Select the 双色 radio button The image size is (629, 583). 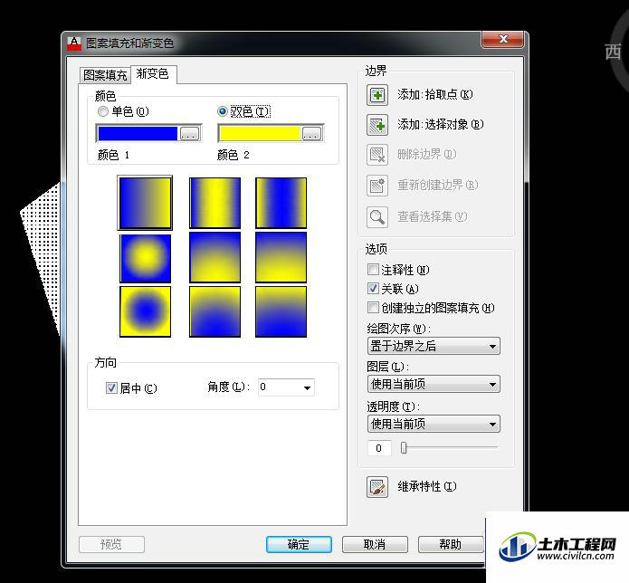(x=223, y=111)
